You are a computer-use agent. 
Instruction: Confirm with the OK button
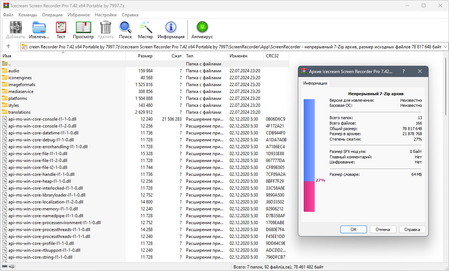[x=353, y=229]
